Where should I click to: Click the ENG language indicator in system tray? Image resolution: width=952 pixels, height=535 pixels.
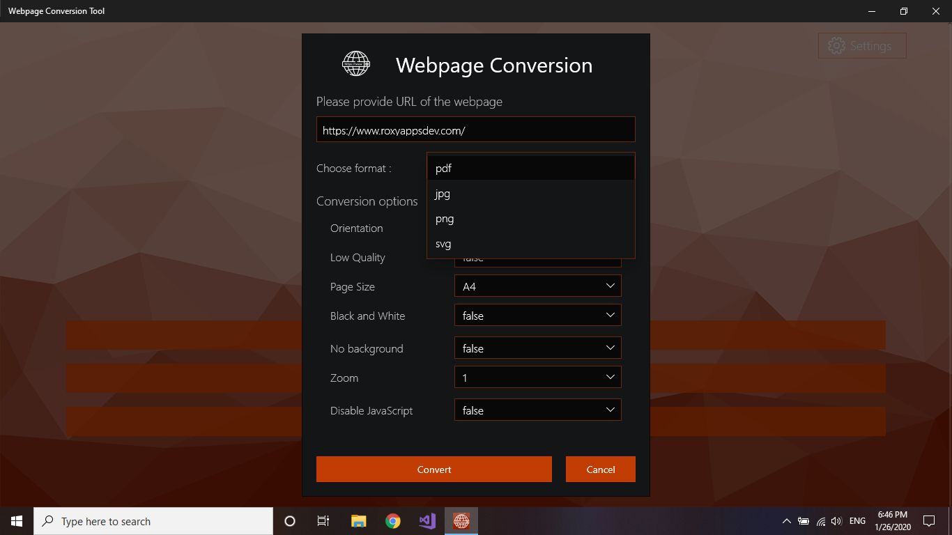857,520
